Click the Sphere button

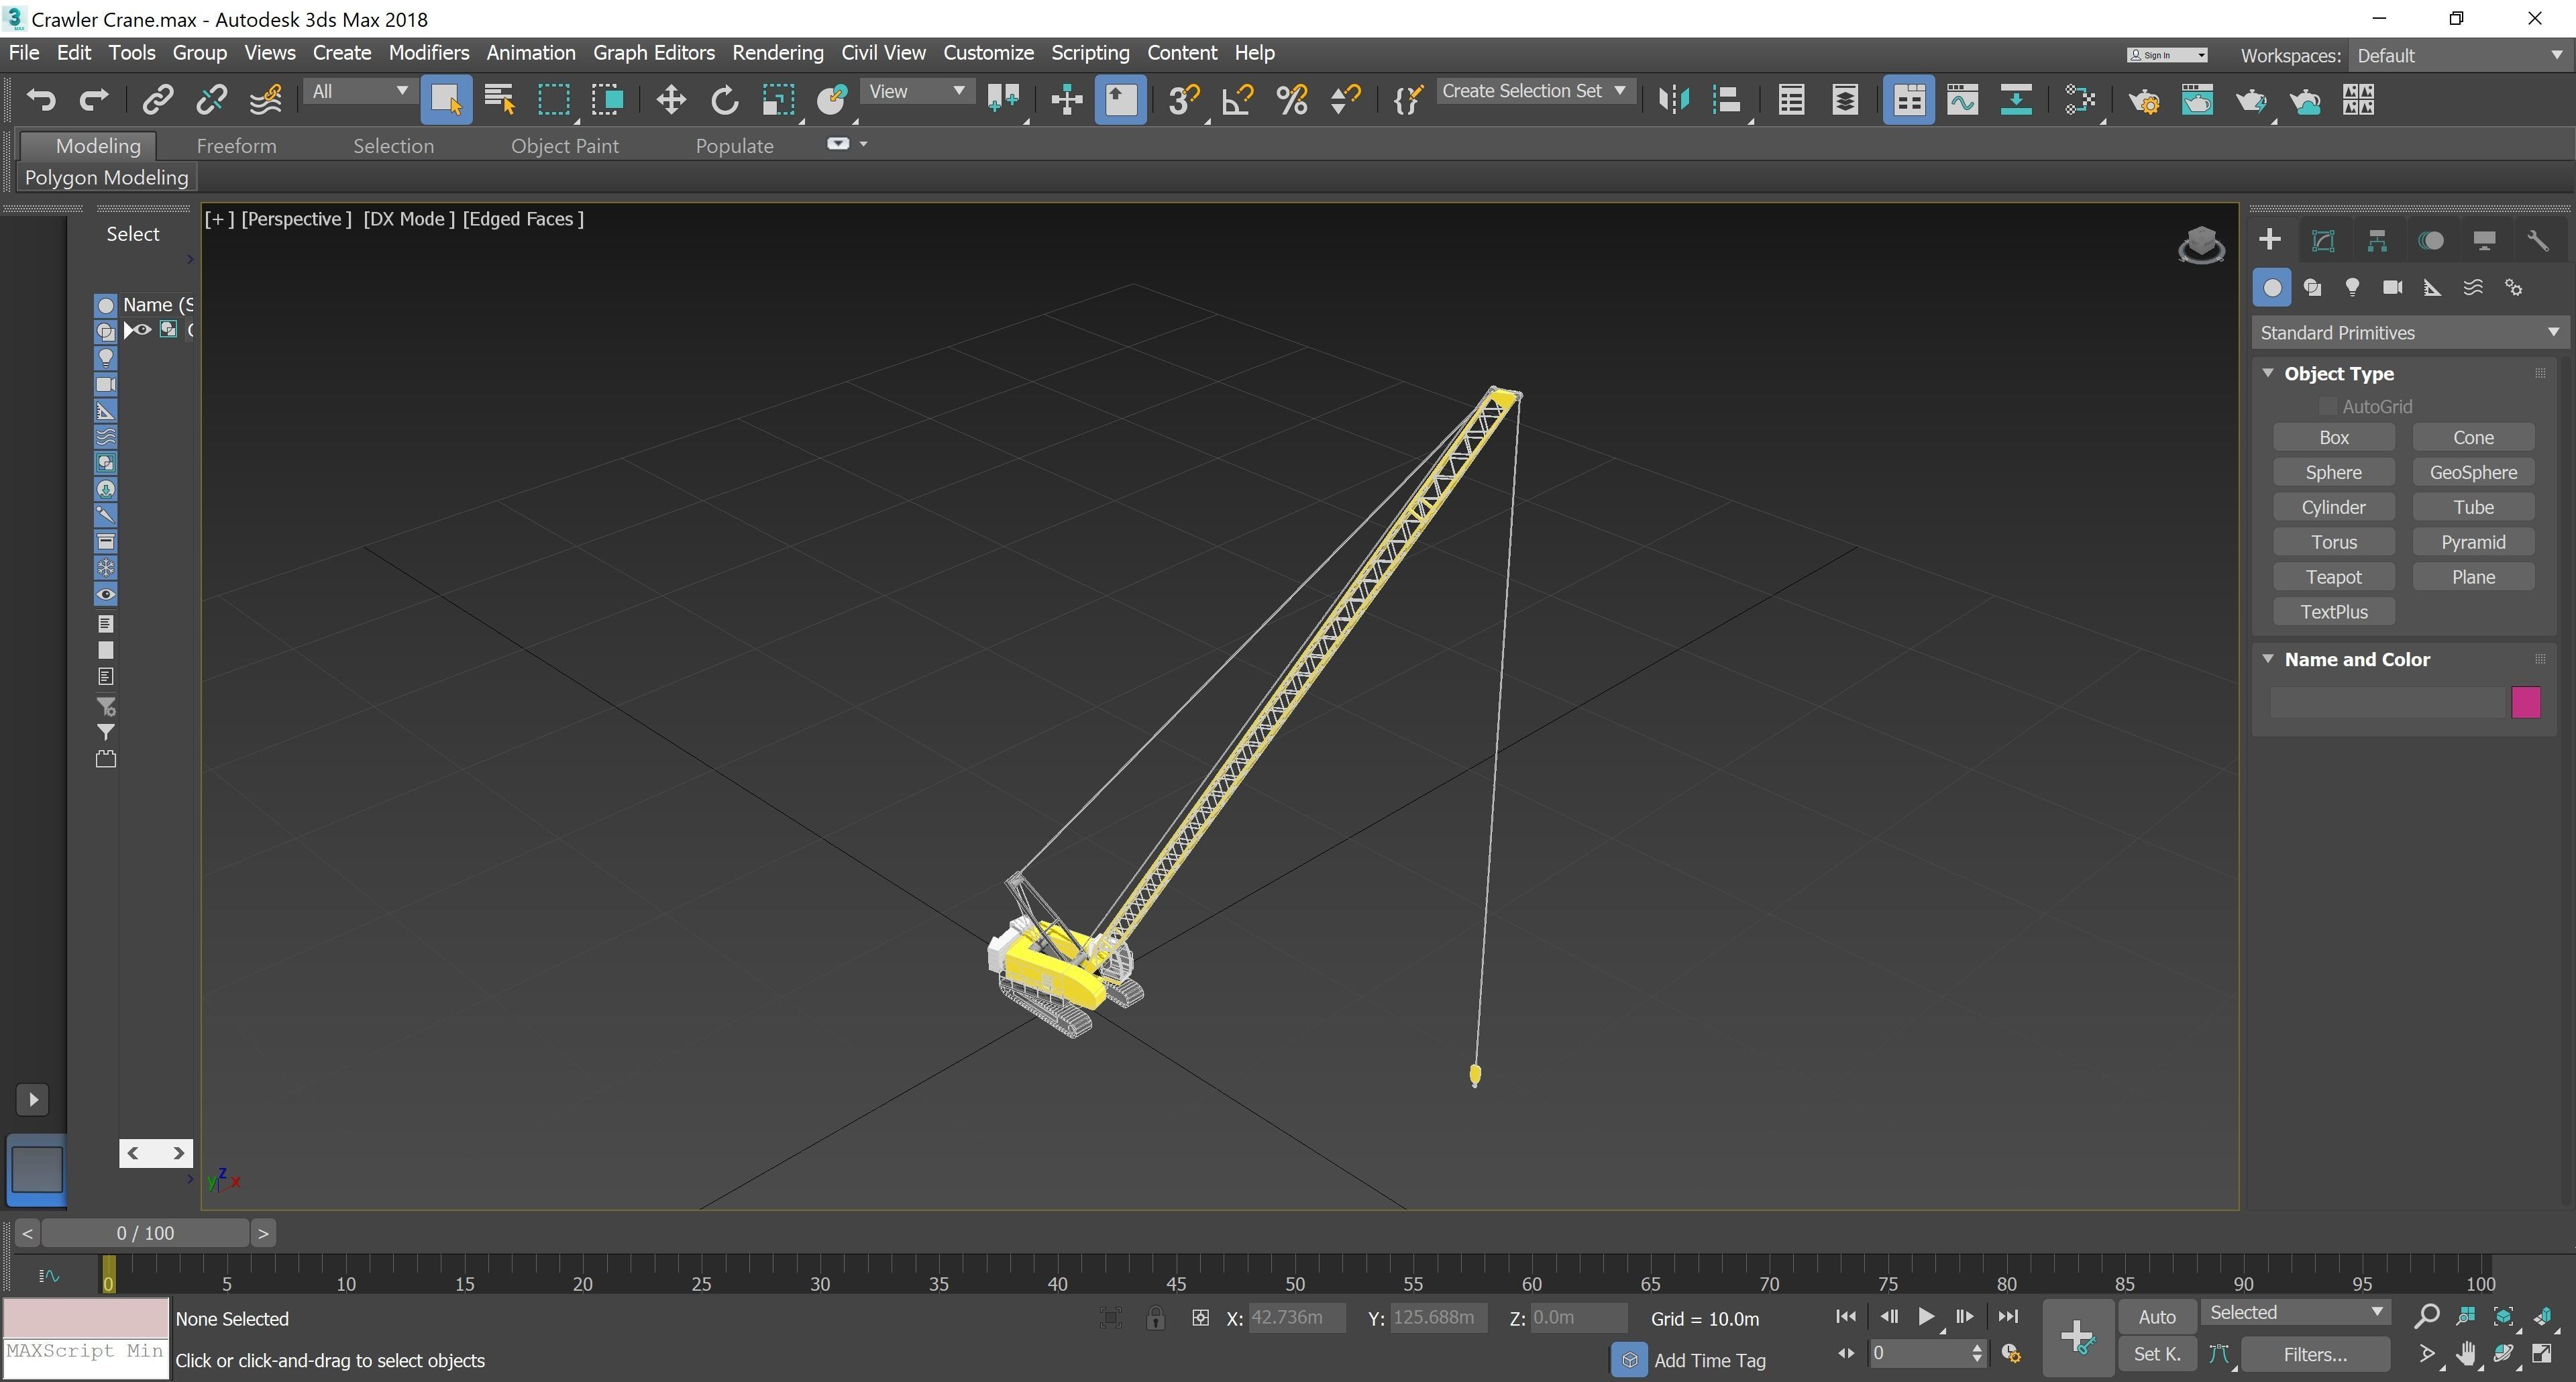point(2333,472)
